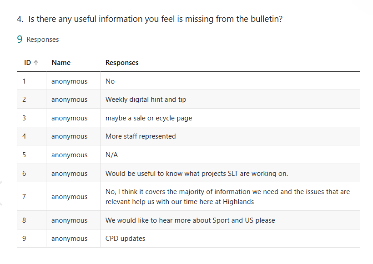Click the Highlands response in row 7
This screenshot has width=373, height=264.
point(227,197)
